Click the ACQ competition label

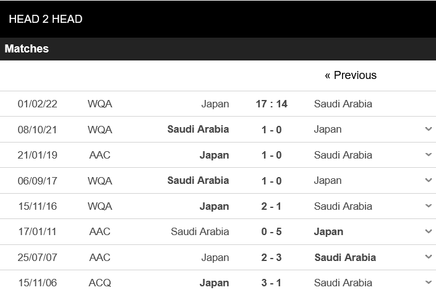click(x=100, y=283)
